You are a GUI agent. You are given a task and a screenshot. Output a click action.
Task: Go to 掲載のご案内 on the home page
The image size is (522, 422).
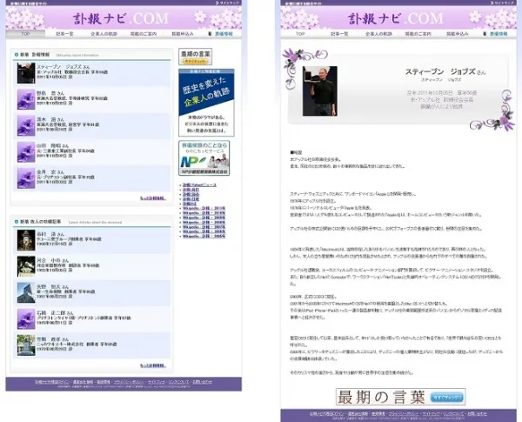(x=144, y=34)
